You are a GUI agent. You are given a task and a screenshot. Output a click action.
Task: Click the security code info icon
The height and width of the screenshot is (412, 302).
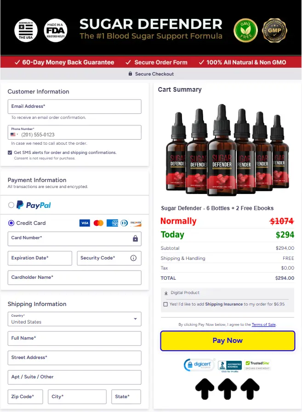tap(133, 258)
